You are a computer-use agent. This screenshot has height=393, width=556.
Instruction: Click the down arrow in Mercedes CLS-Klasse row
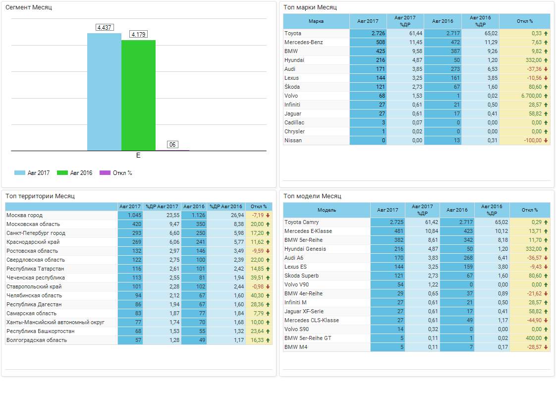546,320
